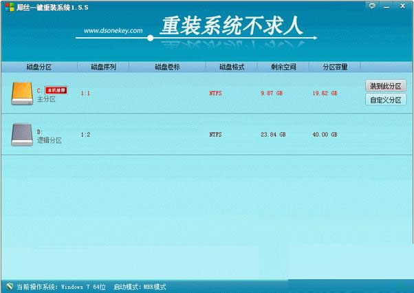Click the 启动模式 MBR模式 status text
This screenshot has height=293, width=414.
[x=140, y=287]
